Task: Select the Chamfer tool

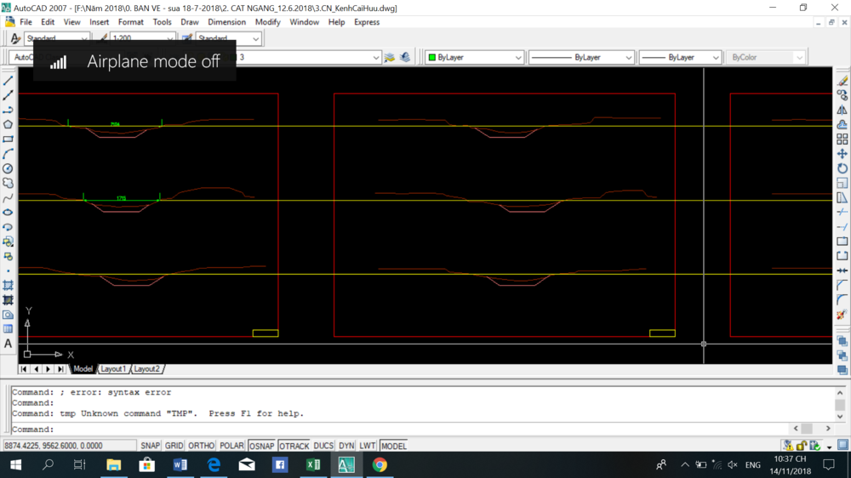Action: (x=842, y=286)
